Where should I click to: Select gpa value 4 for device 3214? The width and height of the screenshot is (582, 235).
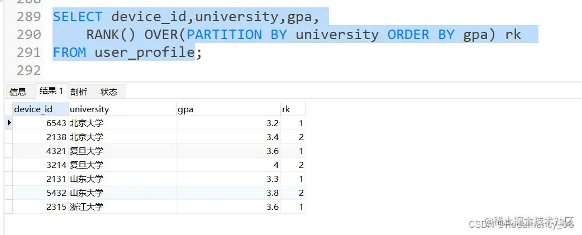point(228,165)
